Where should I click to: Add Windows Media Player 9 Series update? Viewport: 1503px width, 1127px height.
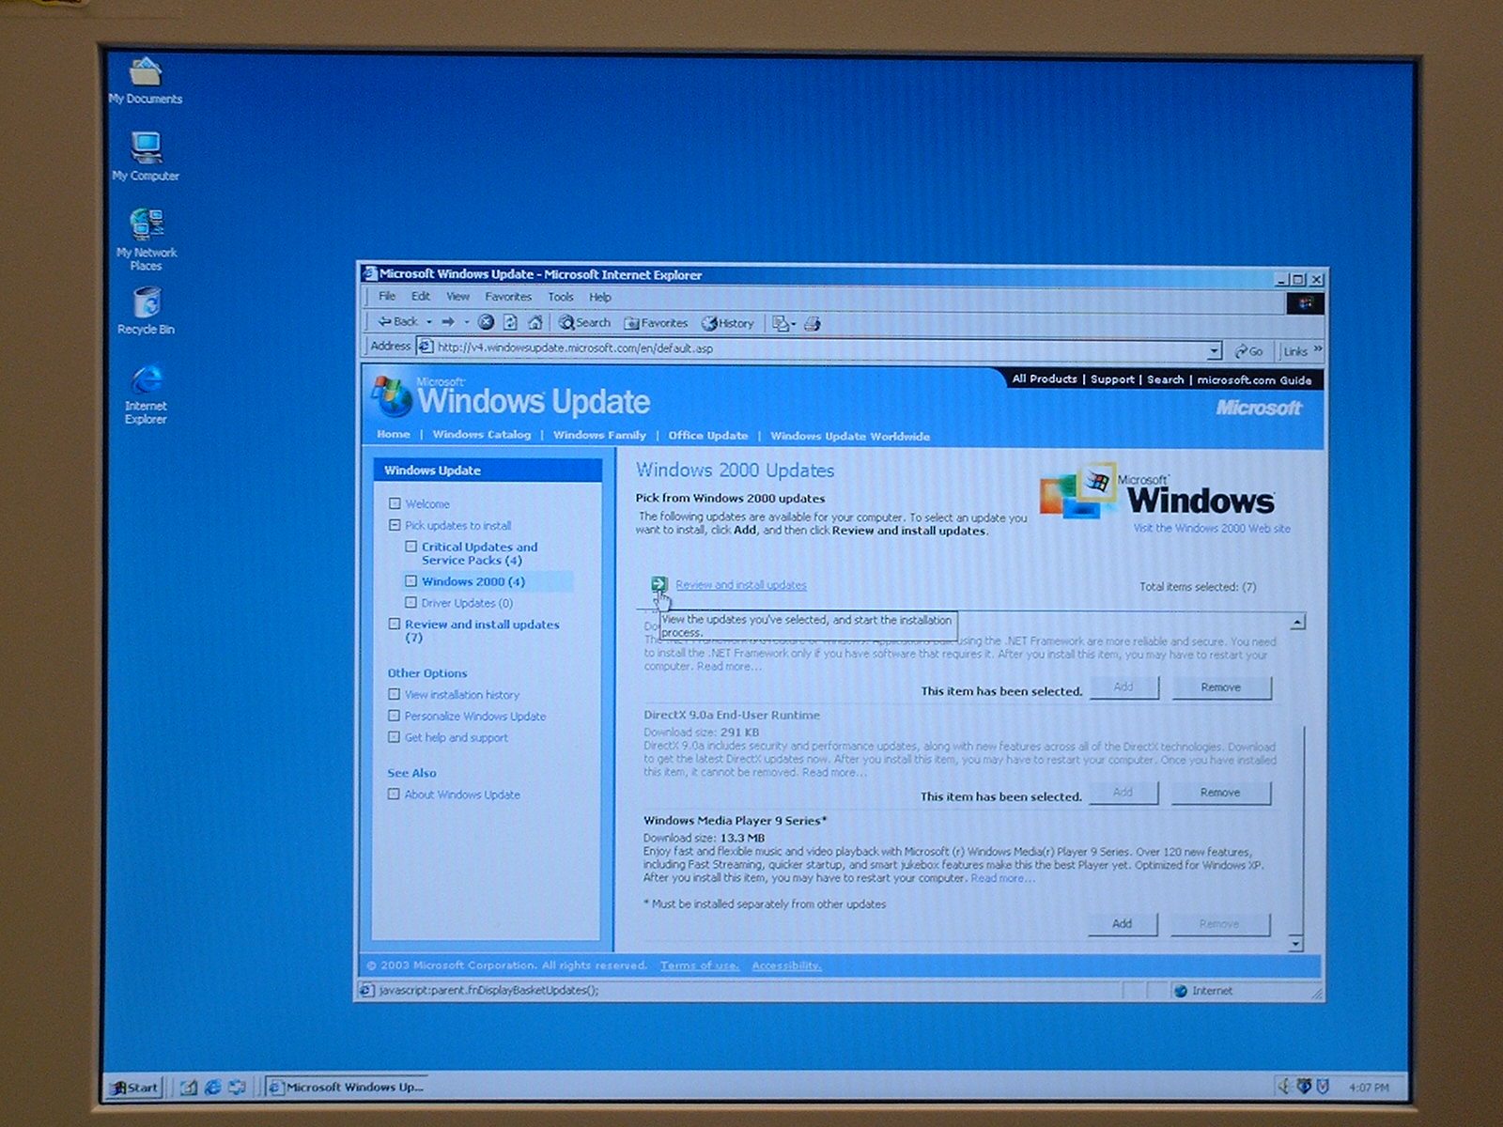click(1123, 924)
